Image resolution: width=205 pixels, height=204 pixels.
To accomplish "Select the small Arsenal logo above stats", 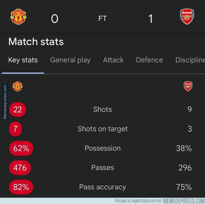I will point(188,86).
